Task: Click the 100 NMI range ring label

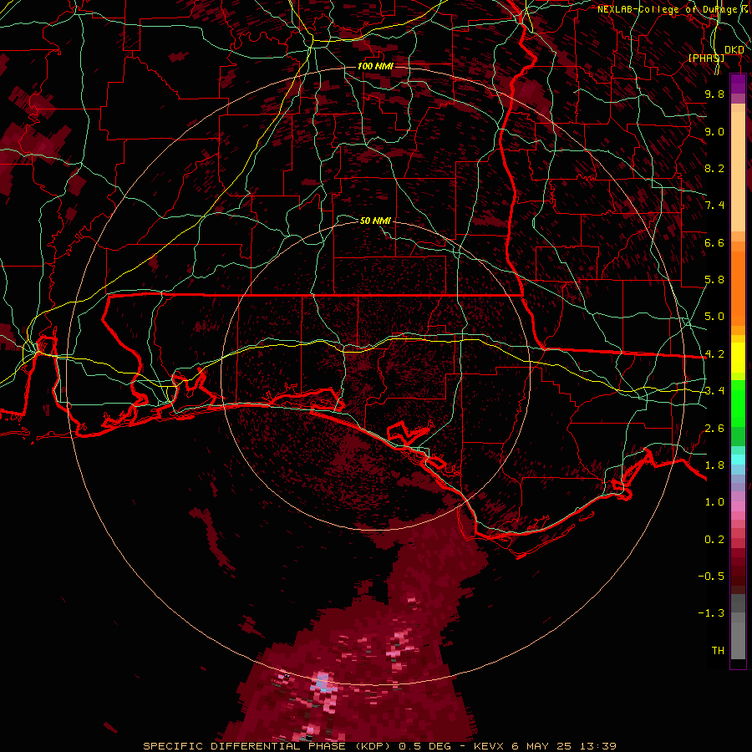Action: (375, 66)
